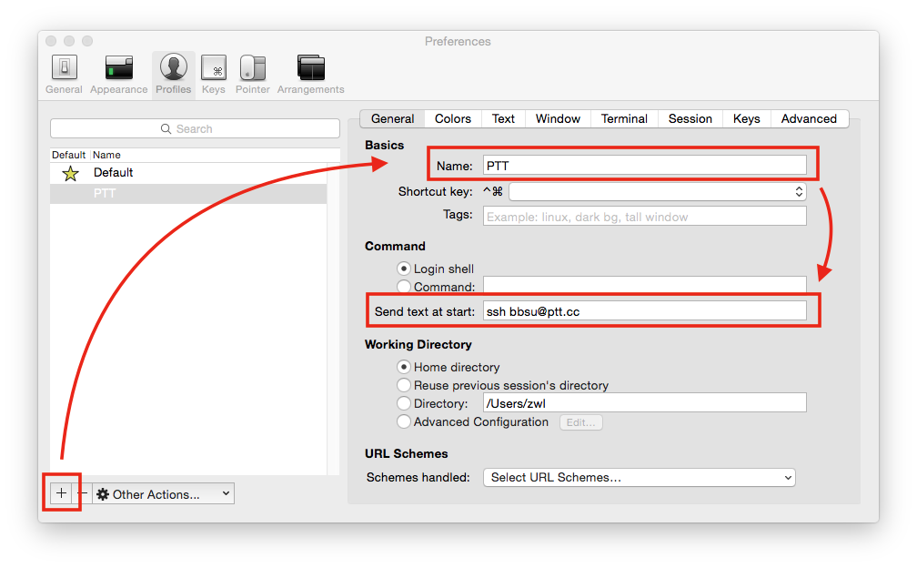Screen dimensions: 917x568
Task: Select the Login shell radio button
Action: (x=404, y=269)
